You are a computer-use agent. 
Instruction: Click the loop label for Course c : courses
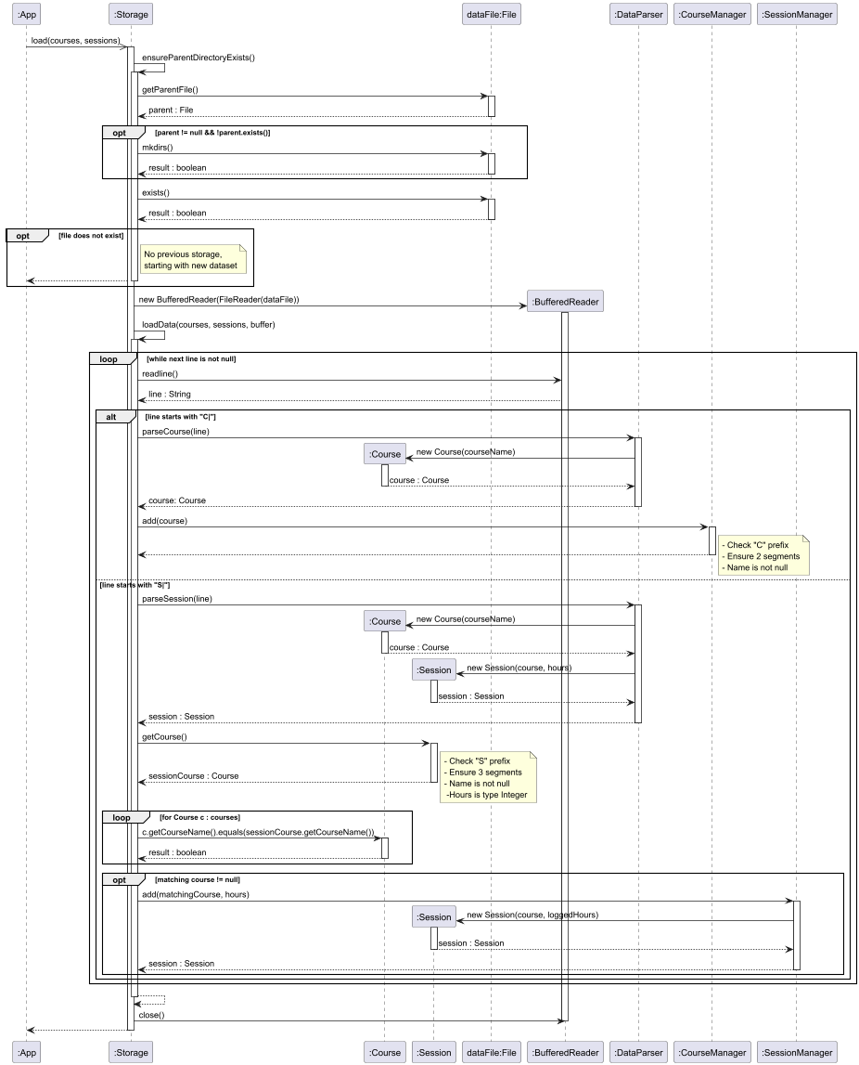(121, 816)
